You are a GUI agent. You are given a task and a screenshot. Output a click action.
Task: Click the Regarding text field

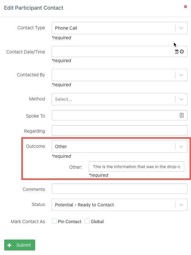click(x=119, y=130)
